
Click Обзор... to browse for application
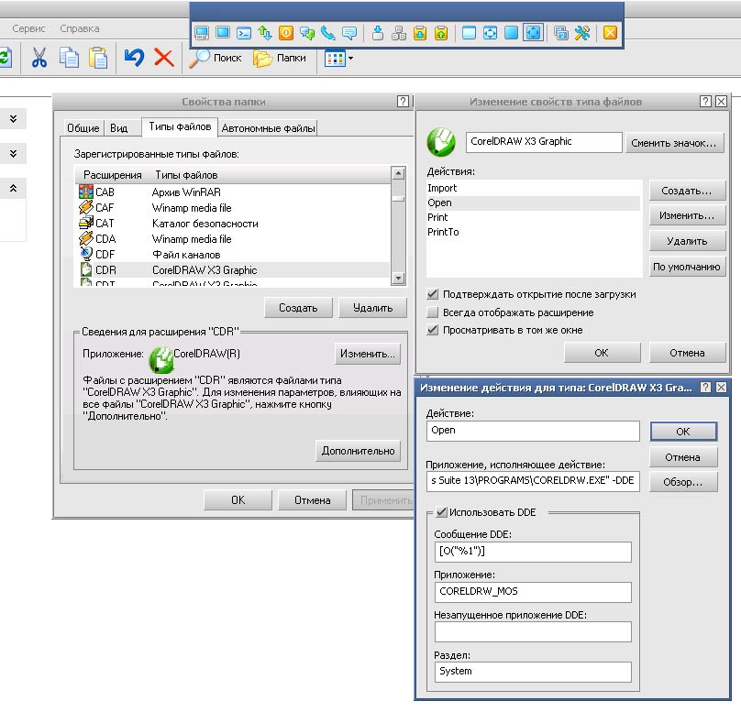pos(683,482)
